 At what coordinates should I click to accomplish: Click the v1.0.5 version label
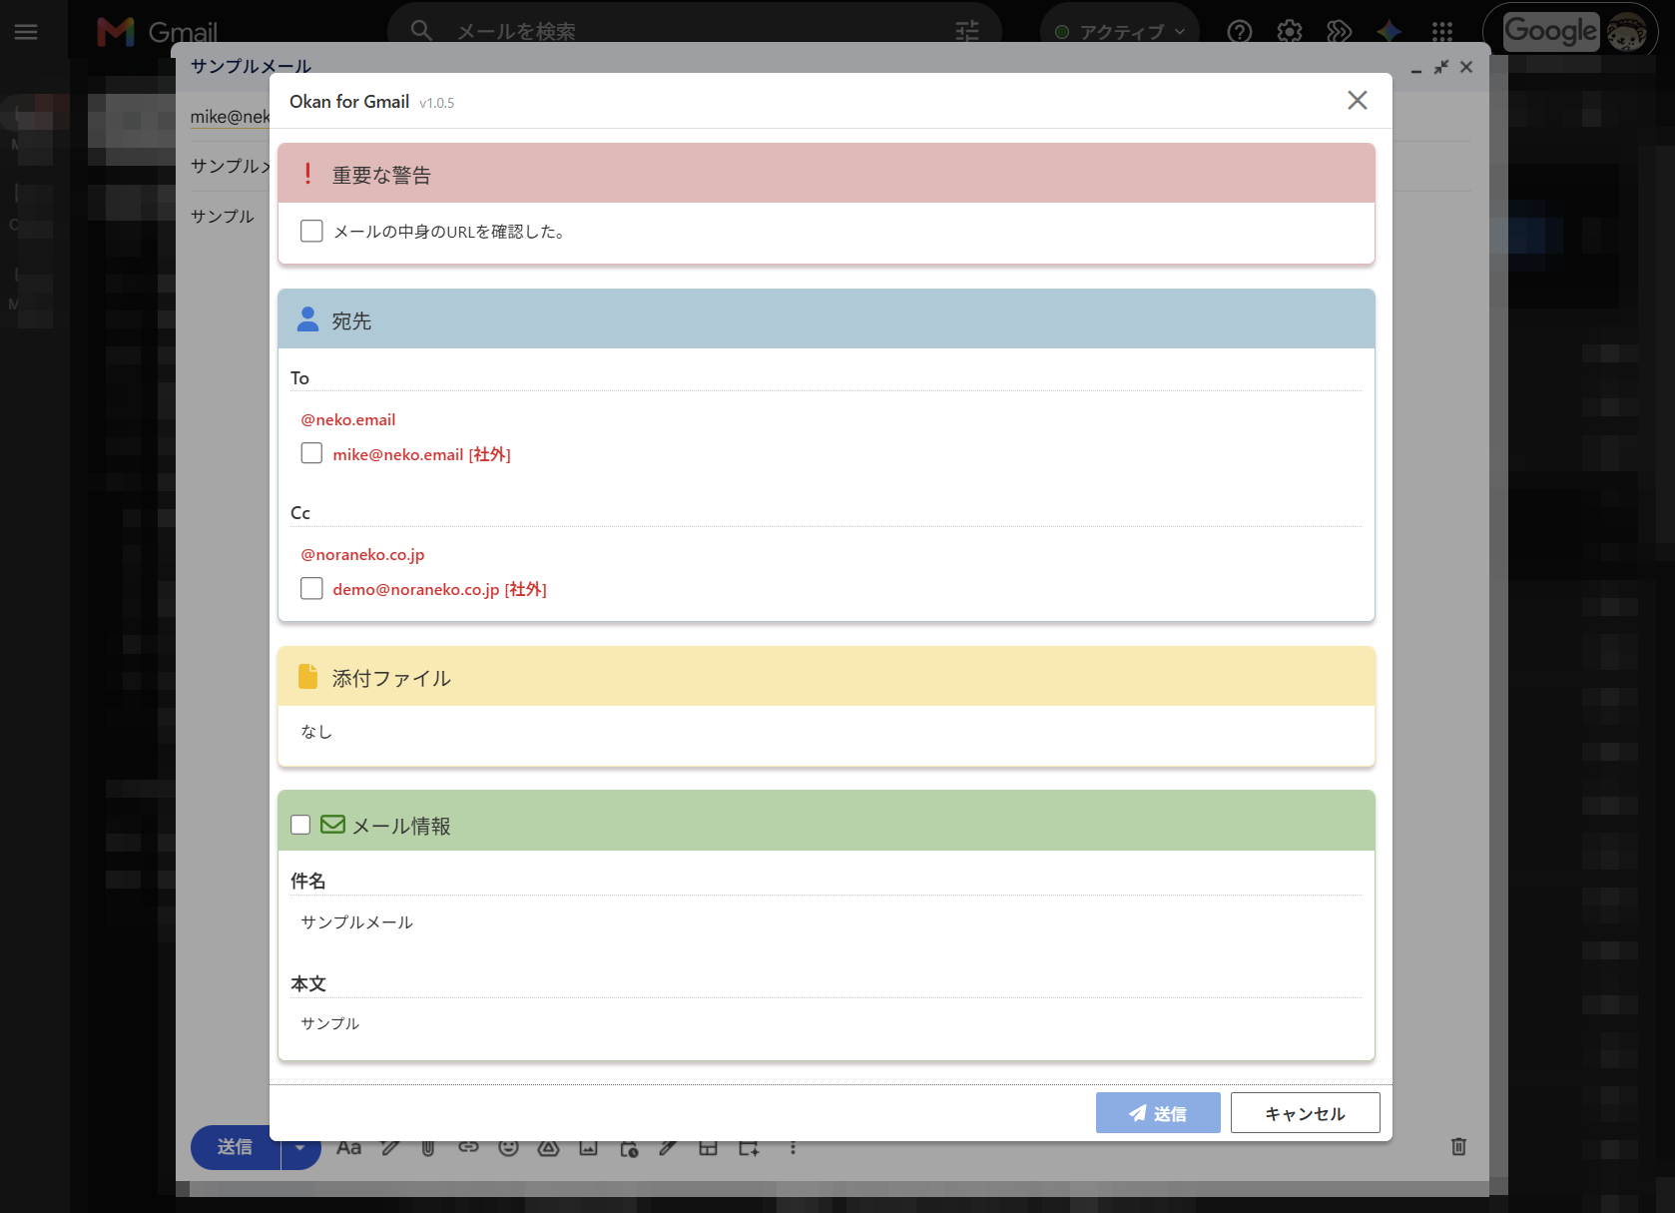click(436, 103)
